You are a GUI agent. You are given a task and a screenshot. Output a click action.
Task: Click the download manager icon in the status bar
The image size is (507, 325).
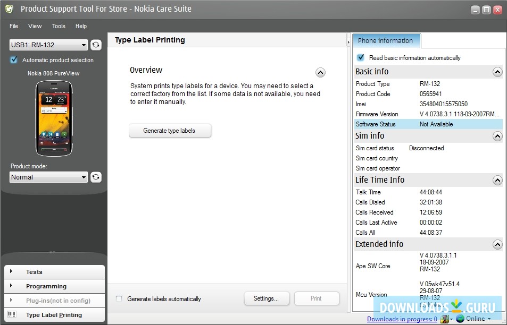(x=445, y=319)
